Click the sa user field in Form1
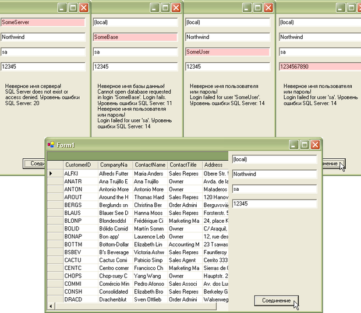 [x=274, y=189]
